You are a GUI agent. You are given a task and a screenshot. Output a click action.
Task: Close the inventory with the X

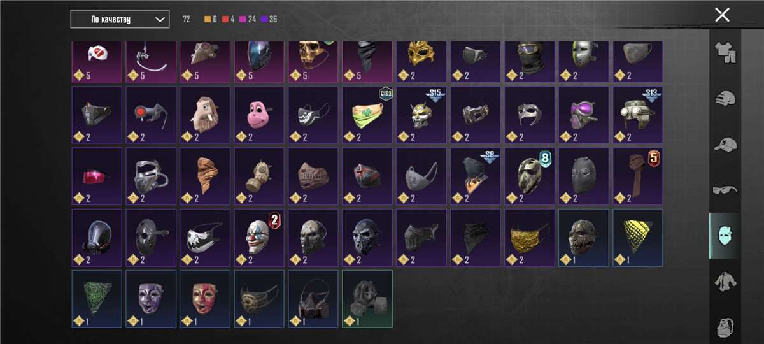click(722, 15)
